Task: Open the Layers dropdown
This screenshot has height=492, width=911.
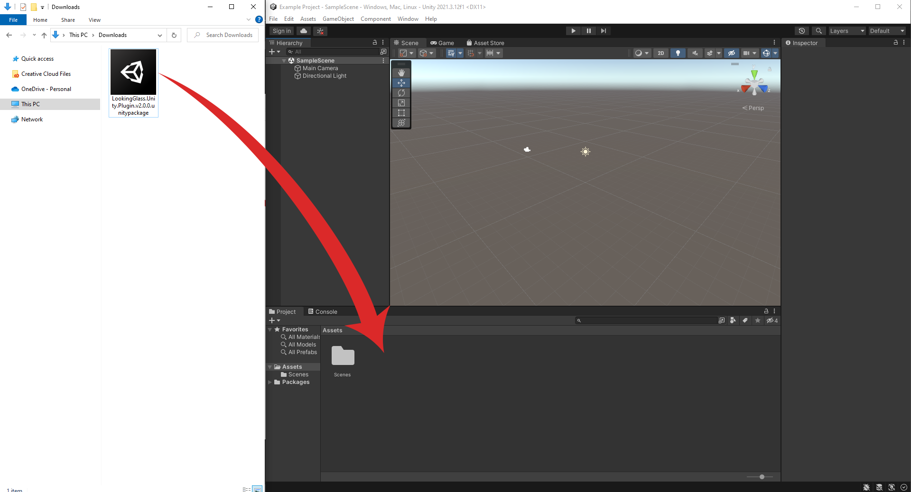Action: click(x=846, y=31)
